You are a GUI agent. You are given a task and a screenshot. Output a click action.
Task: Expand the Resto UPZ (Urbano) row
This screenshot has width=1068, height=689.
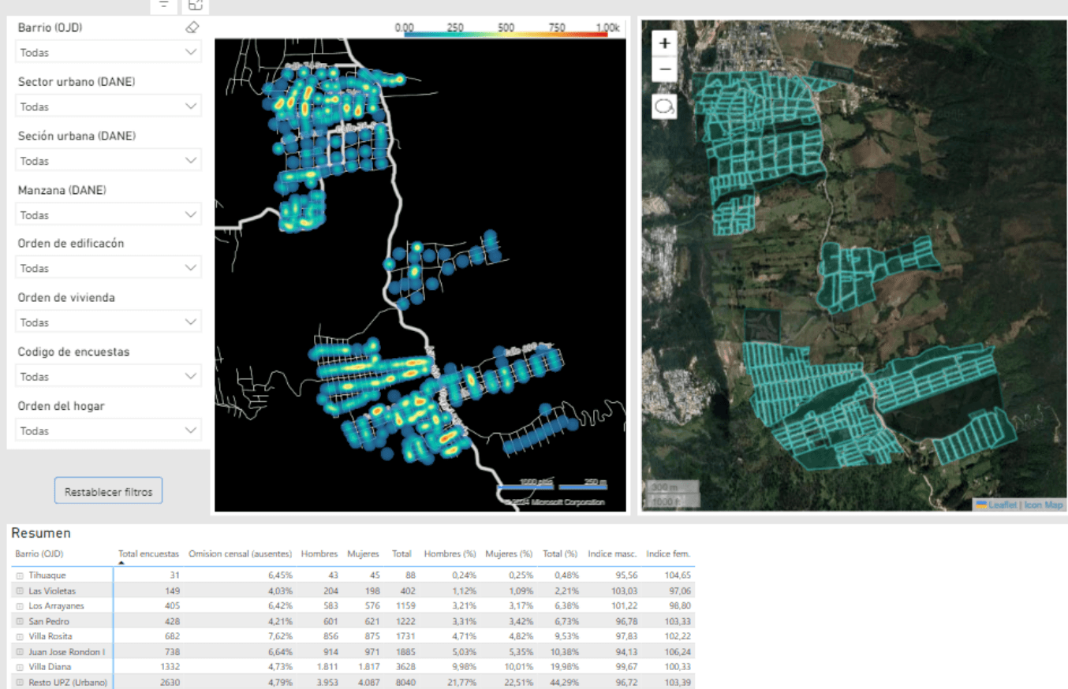(20, 682)
